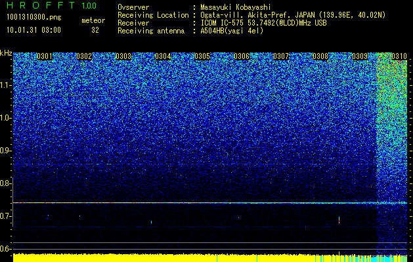Click the yellow carrier line at 0.74 kHz
413x262 pixels.
[x=210, y=202]
